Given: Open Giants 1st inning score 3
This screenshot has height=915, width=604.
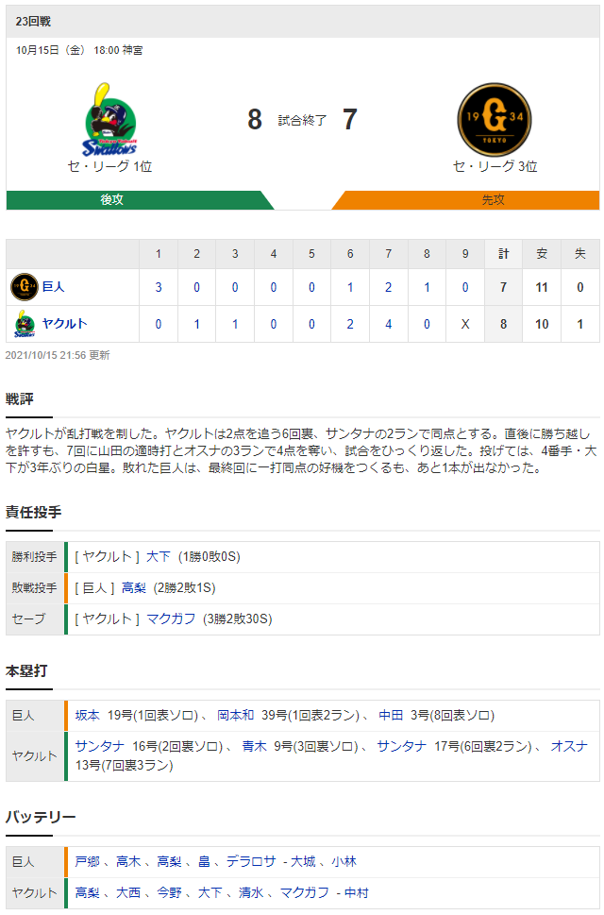Looking at the screenshot, I should click(x=158, y=287).
